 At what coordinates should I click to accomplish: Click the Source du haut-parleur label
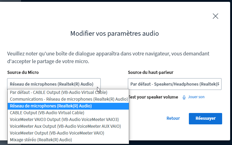[151, 72]
